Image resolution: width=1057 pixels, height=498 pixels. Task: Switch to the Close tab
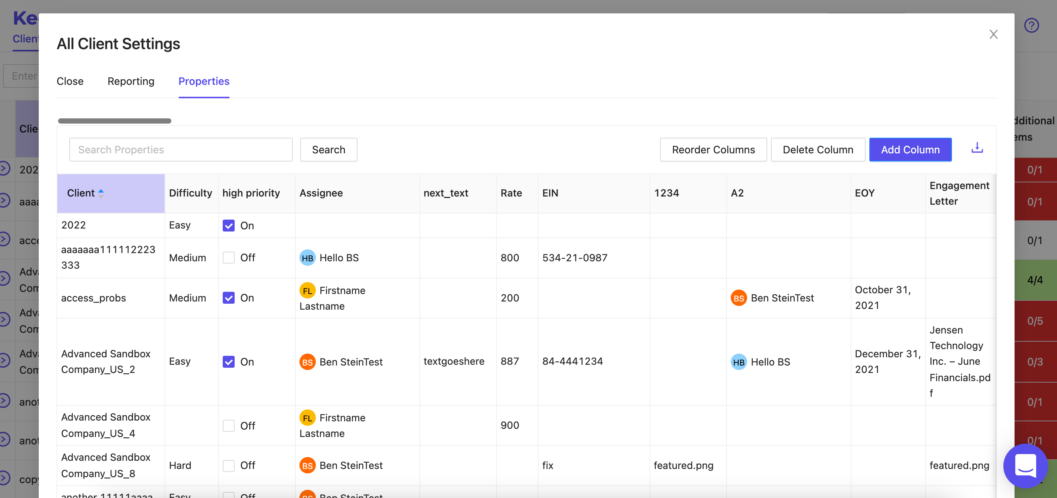point(70,81)
